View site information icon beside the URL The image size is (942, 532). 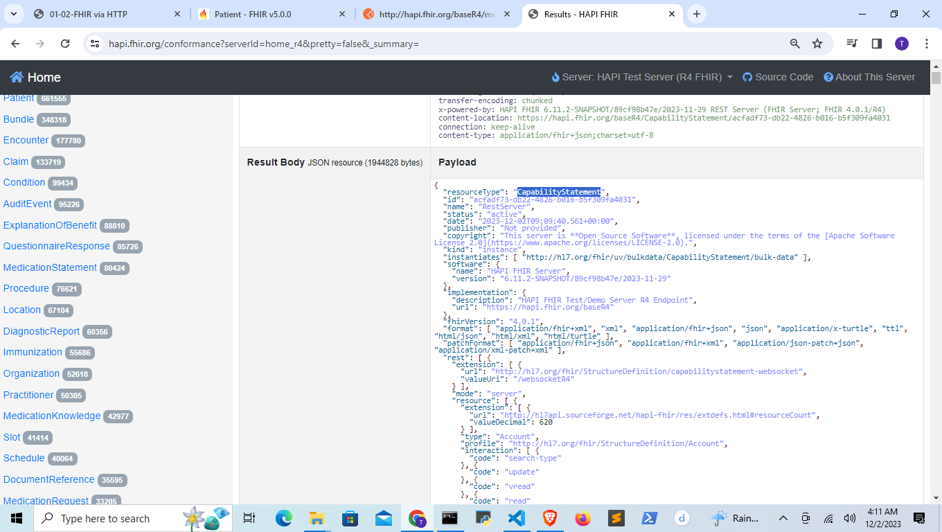(x=95, y=44)
